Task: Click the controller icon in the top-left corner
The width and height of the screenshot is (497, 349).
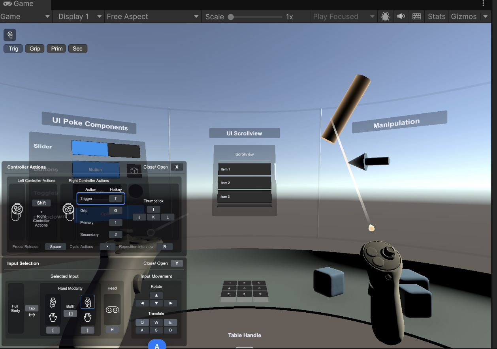Action: (9, 35)
